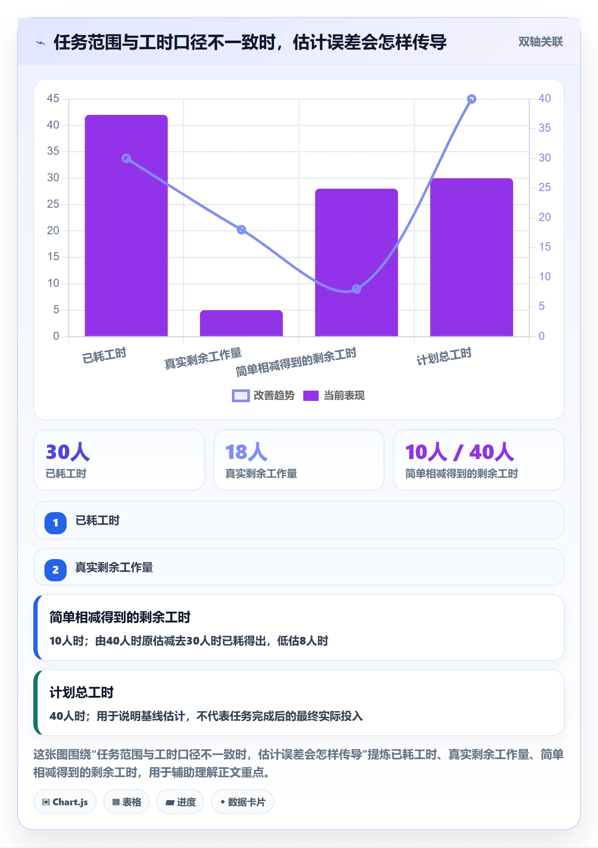Screen dimensions: 598x848
Task: Click the 双轴关联 label in header
Action: (x=540, y=41)
